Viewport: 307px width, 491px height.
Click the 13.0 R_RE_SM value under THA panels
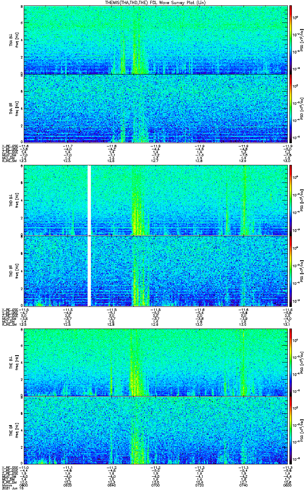(287, 162)
